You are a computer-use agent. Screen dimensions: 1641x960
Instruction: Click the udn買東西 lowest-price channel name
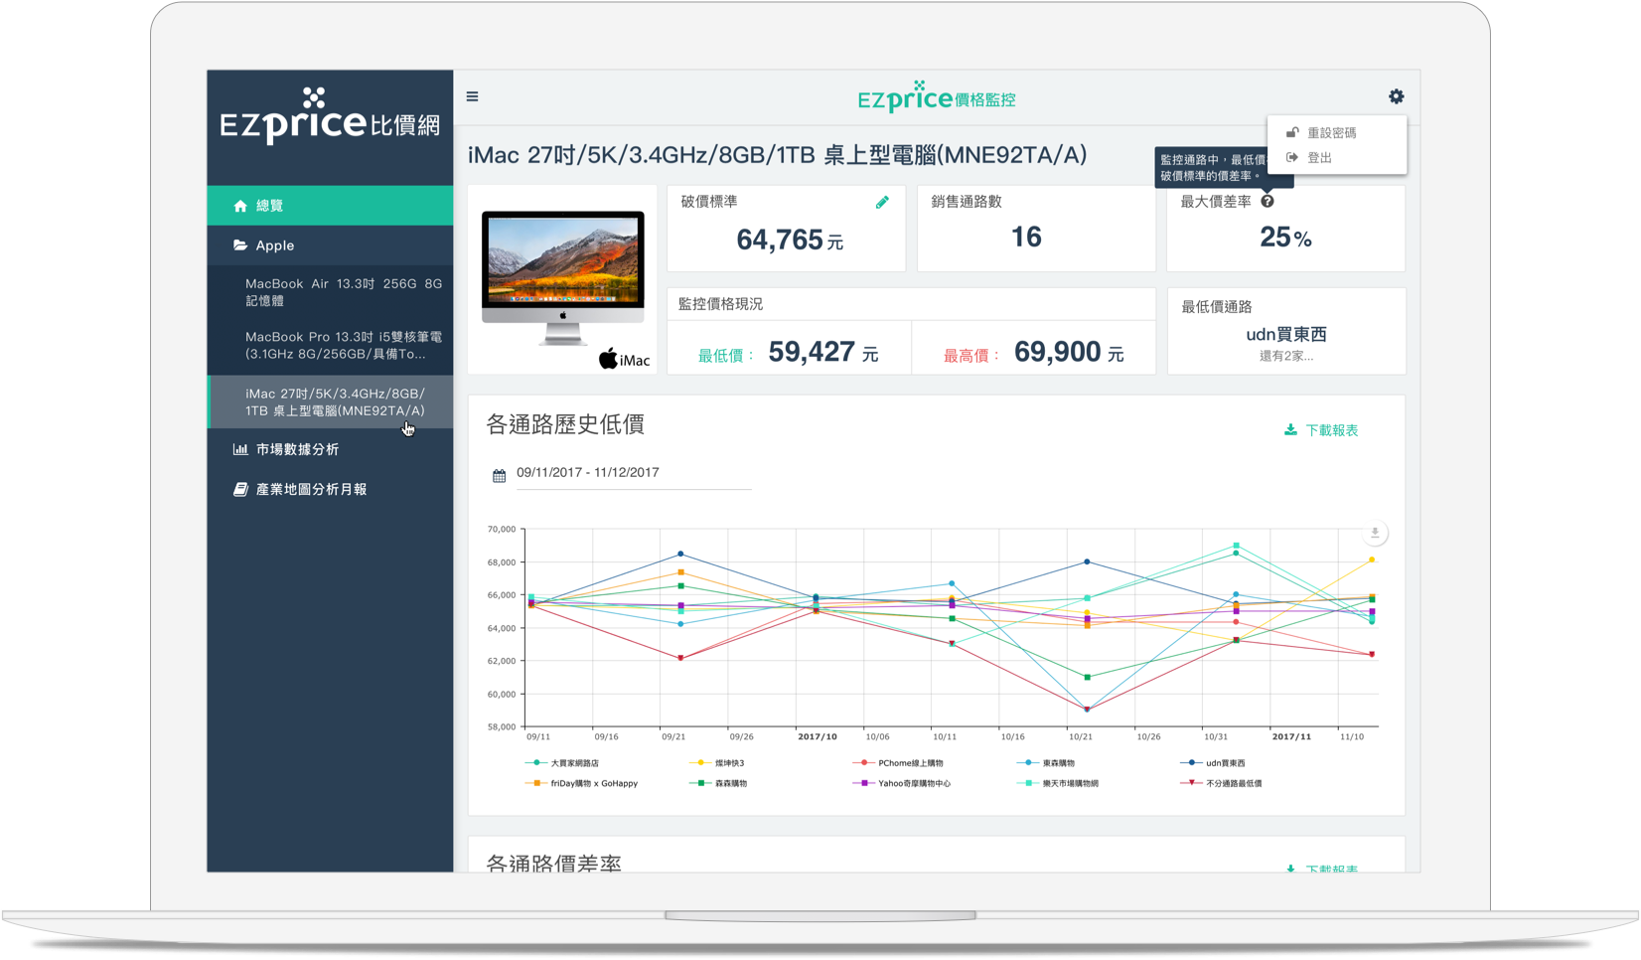coord(1286,335)
